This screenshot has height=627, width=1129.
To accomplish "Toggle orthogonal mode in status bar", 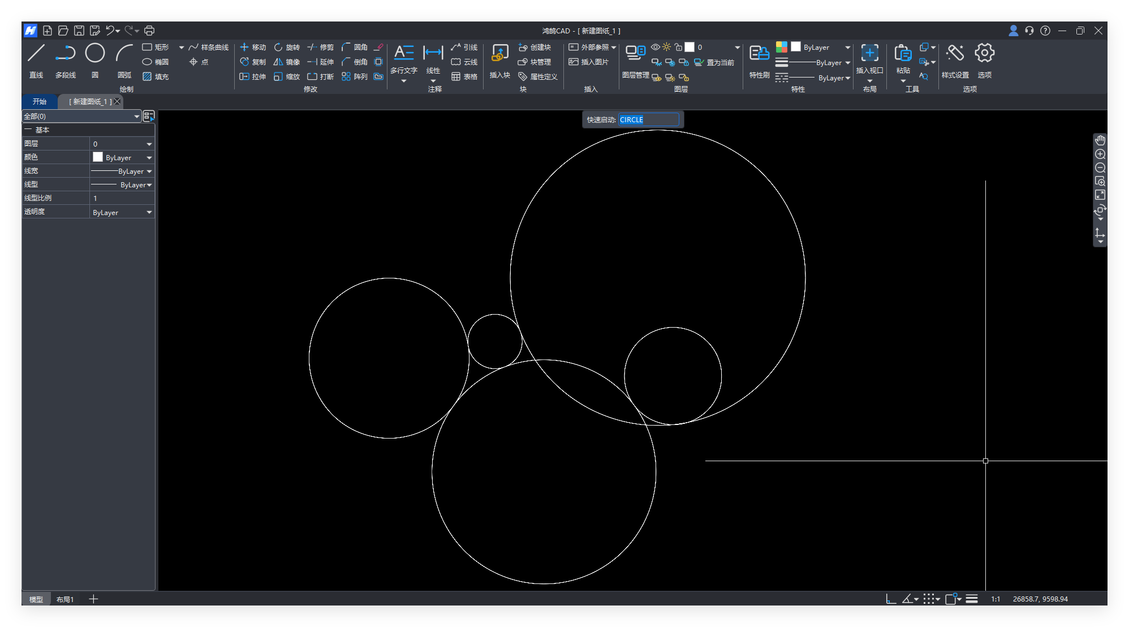I will tap(891, 599).
